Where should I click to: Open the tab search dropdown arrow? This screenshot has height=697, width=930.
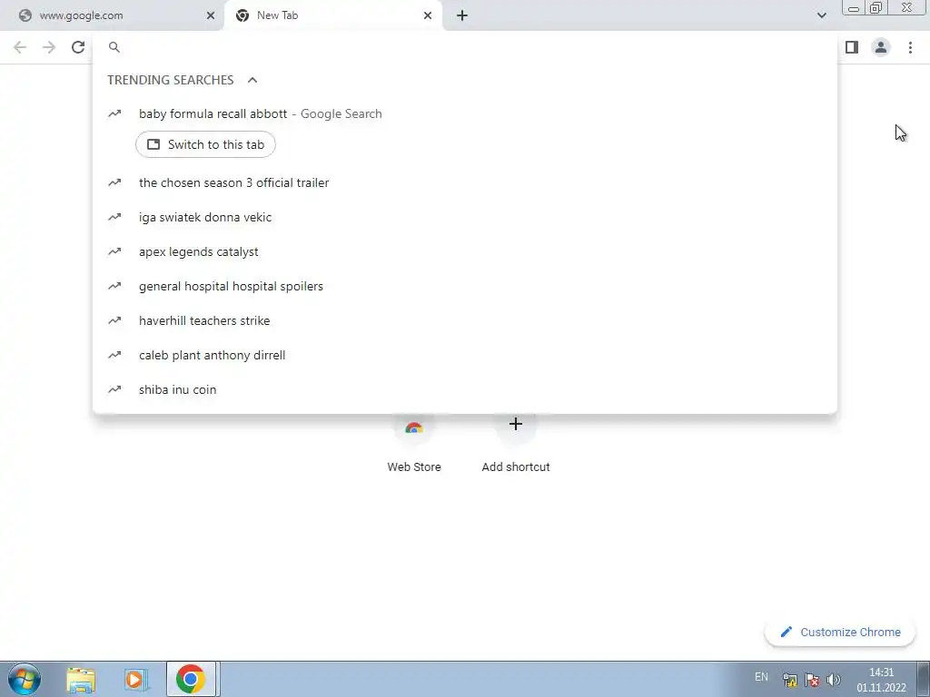821,15
